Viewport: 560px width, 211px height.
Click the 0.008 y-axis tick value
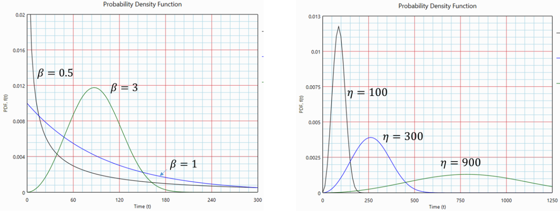click(19, 121)
